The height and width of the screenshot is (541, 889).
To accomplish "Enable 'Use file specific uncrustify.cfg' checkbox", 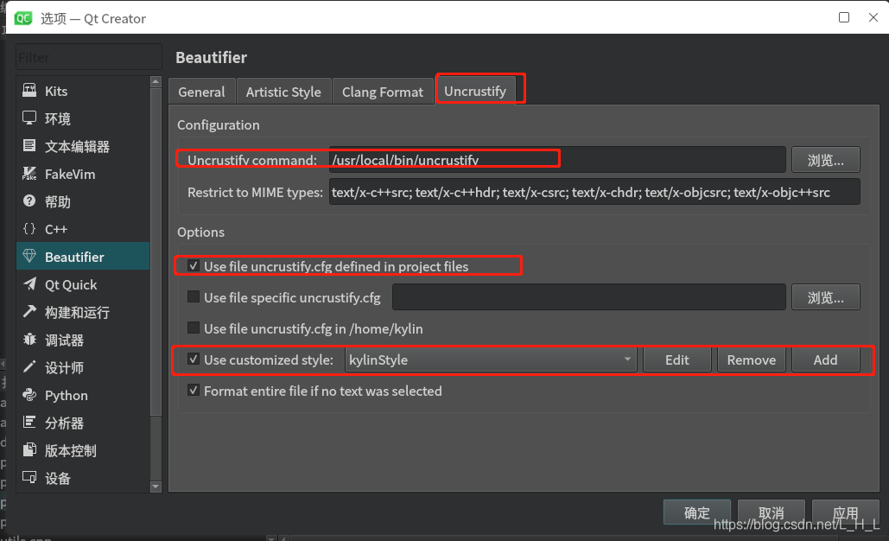I will coord(194,296).
